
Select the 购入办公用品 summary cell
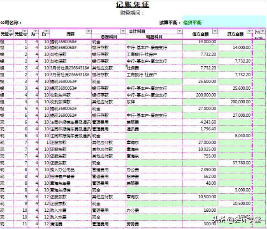tap(70, 170)
